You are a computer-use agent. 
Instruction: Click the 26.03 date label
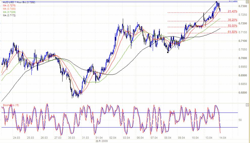point(44,138)
